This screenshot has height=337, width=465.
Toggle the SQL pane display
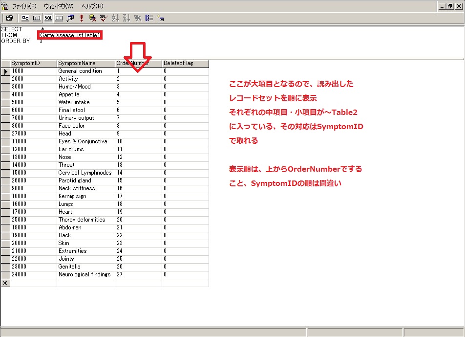[48, 18]
